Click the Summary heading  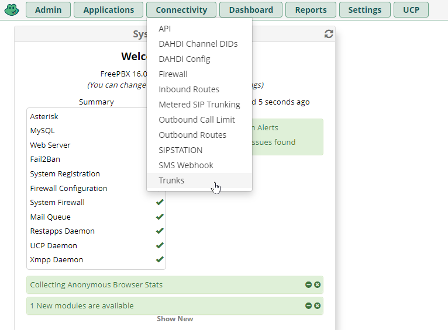(97, 102)
